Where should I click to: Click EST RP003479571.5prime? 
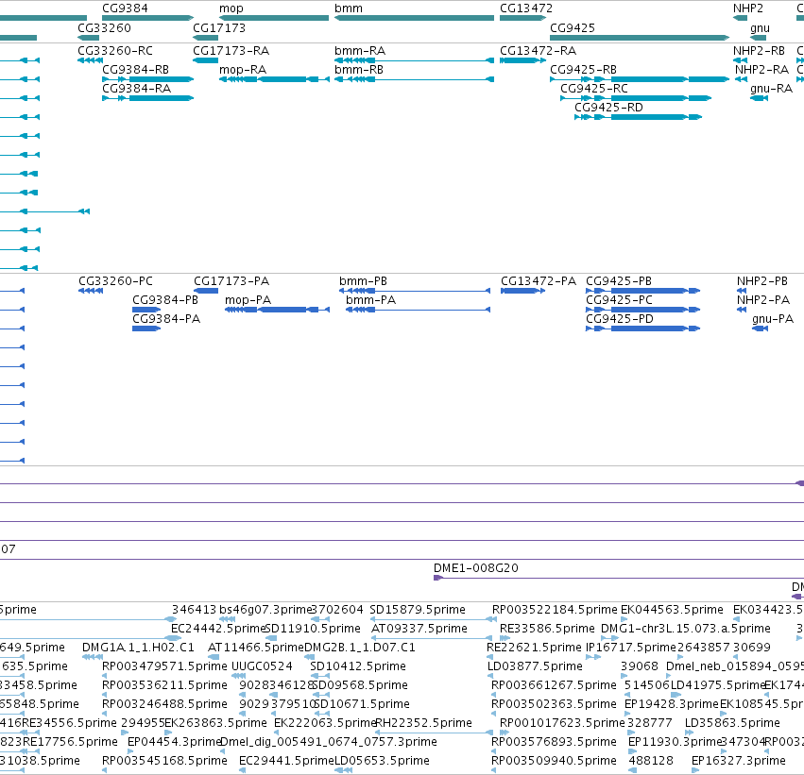(164, 666)
